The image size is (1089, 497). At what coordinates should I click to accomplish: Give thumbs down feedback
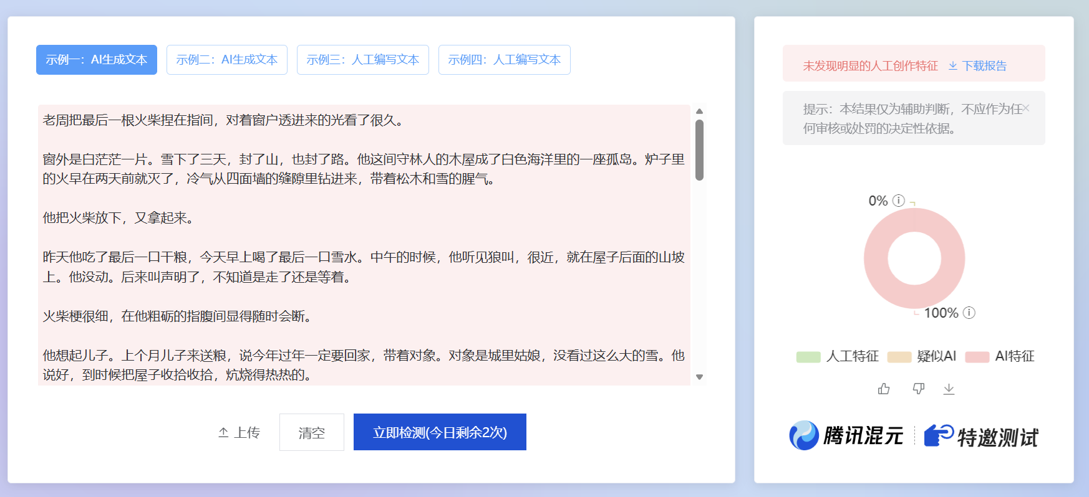coord(918,389)
